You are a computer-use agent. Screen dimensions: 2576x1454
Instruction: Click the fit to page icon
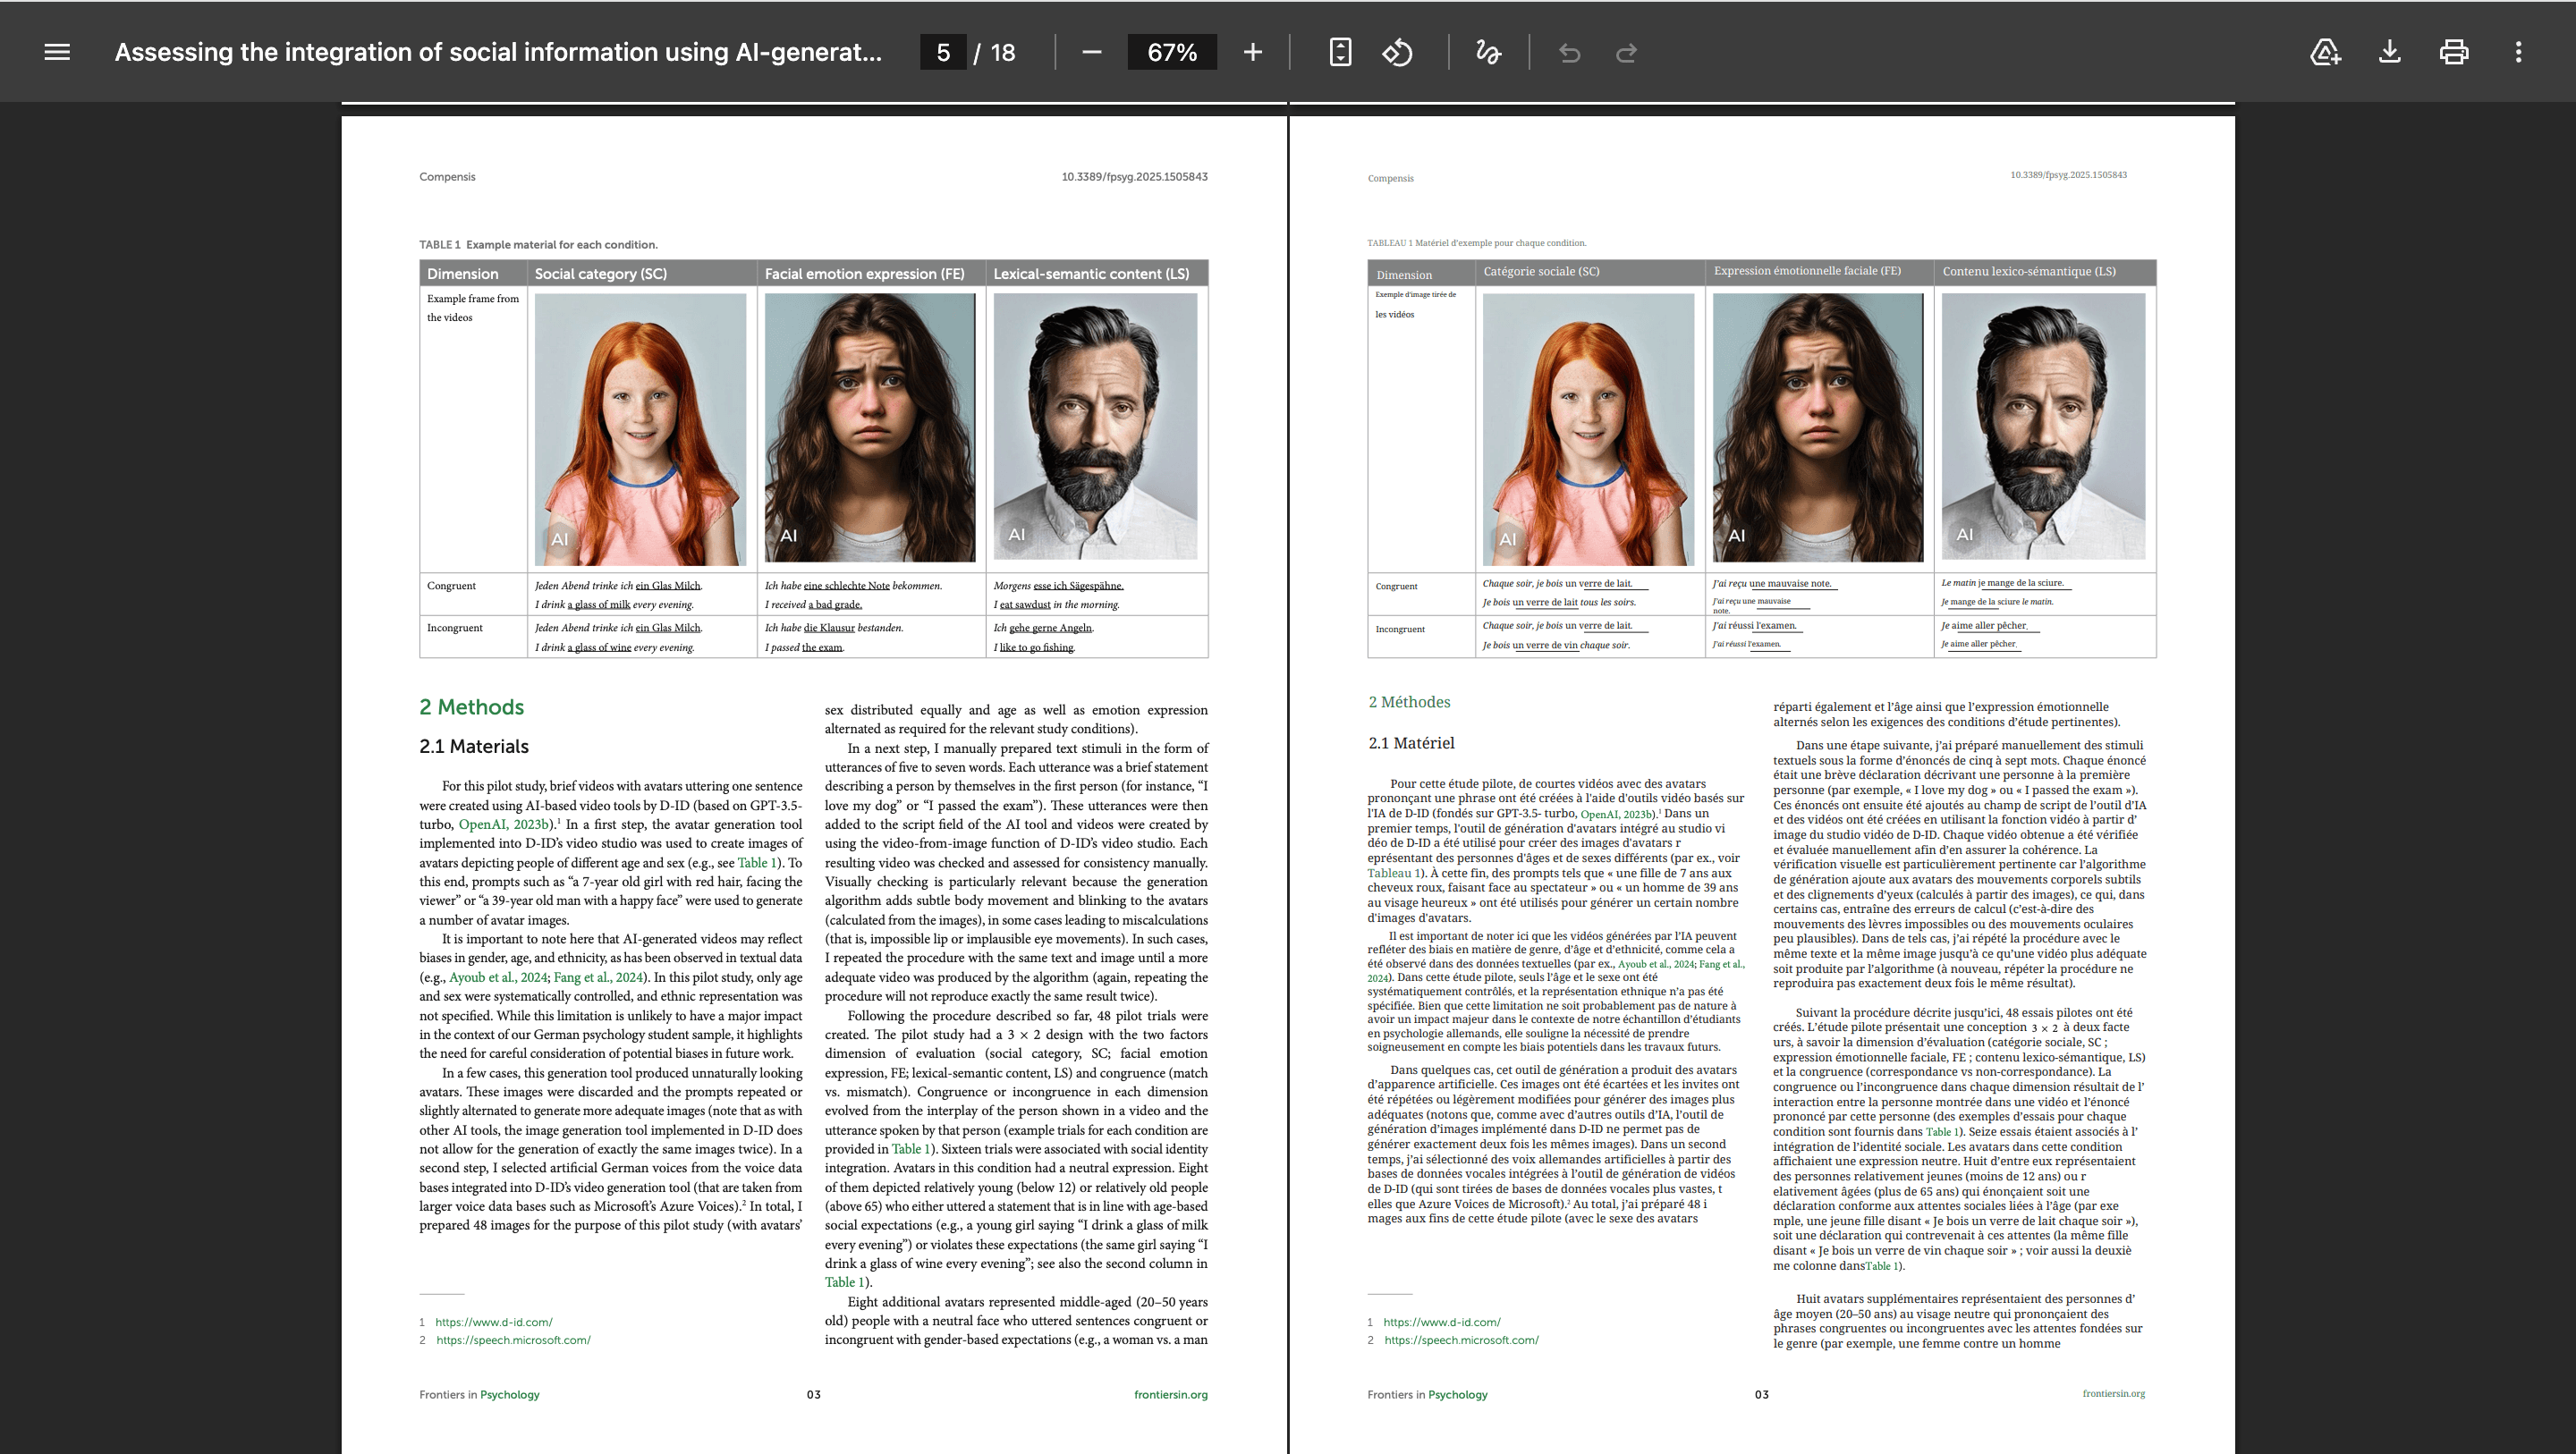[x=1340, y=52]
